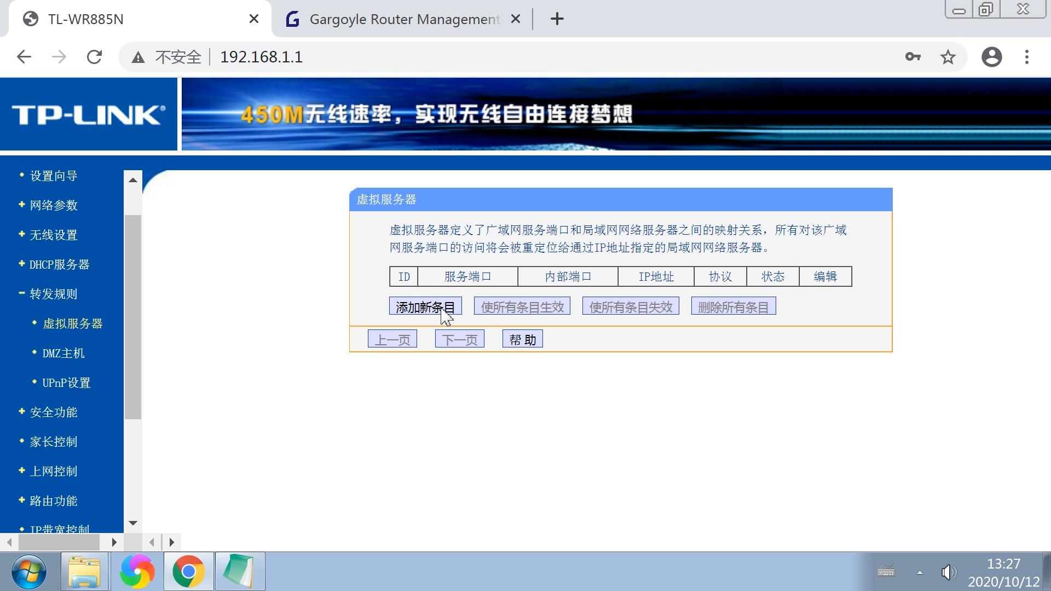
Task: Open Windows Explorer from the taskbar
Action: 83,571
